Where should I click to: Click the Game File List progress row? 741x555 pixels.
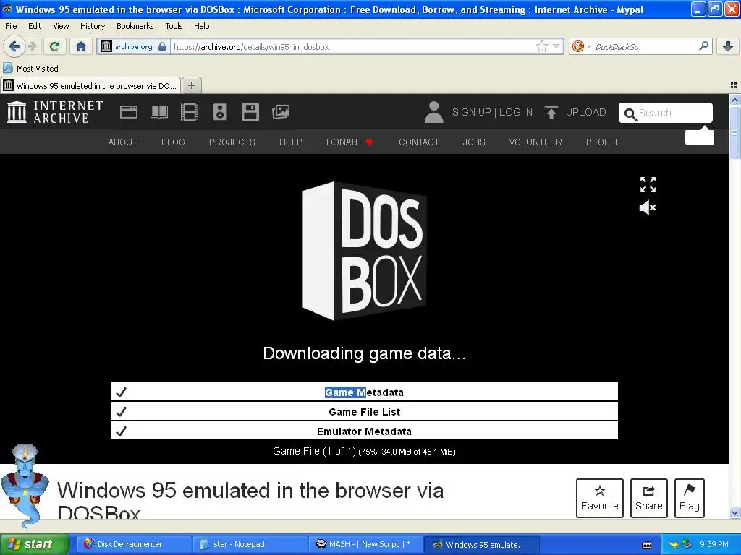tap(364, 411)
